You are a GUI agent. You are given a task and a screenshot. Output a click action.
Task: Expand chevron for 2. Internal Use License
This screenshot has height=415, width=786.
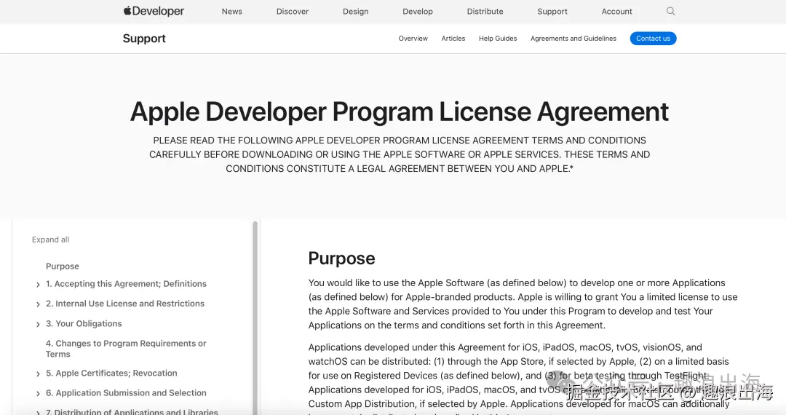pyautogui.click(x=38, y=304)
